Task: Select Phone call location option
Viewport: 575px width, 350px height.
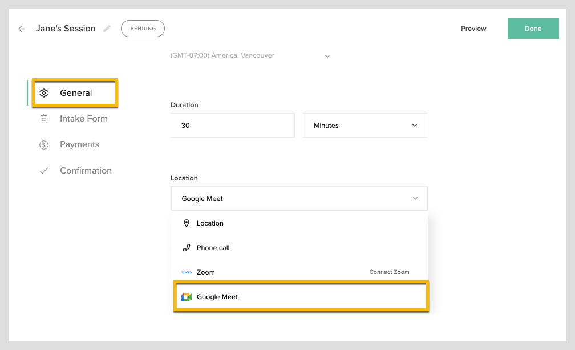Action: (299, 248)
